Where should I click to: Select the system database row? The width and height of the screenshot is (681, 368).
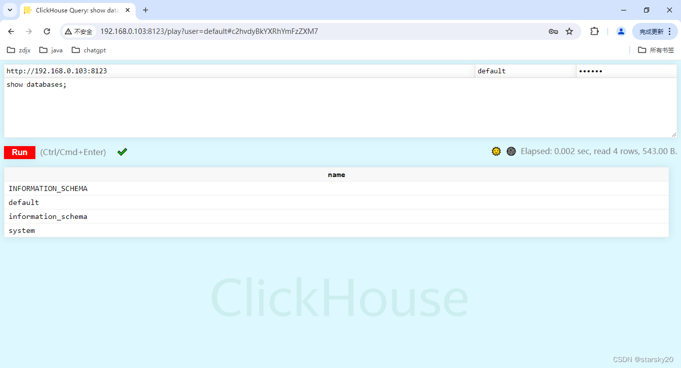(x=337, y=230)
